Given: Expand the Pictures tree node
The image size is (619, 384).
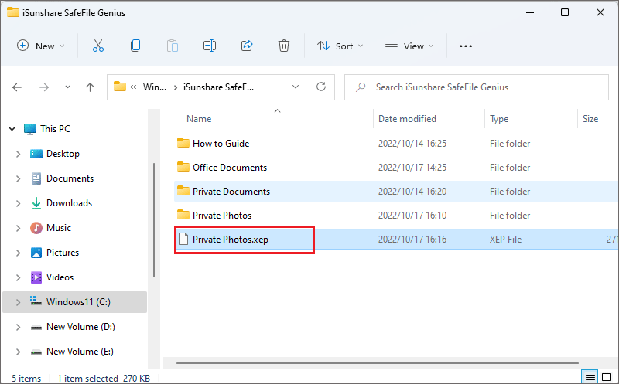Looking at the screenshot, I should pyautogui.click(x=18, y=253).
